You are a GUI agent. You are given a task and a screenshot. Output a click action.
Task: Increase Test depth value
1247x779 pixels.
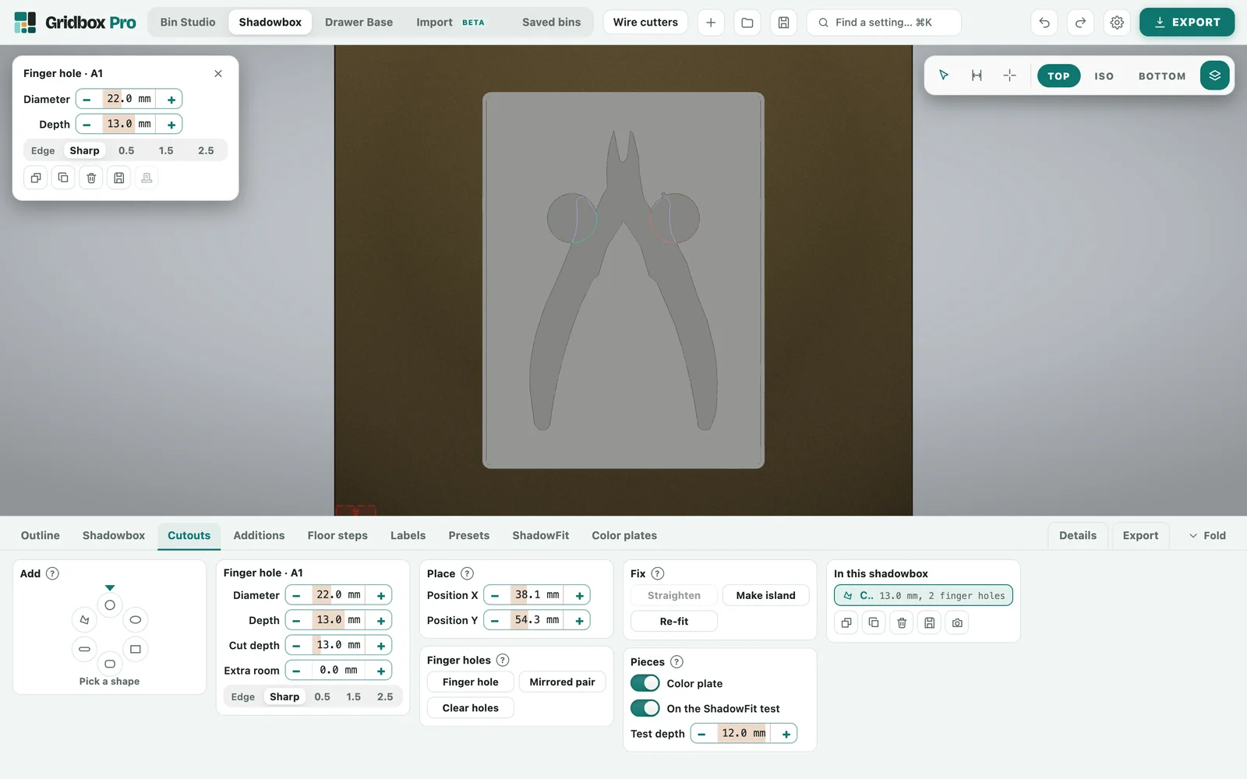pyautogui.click(x=786, y=734)
